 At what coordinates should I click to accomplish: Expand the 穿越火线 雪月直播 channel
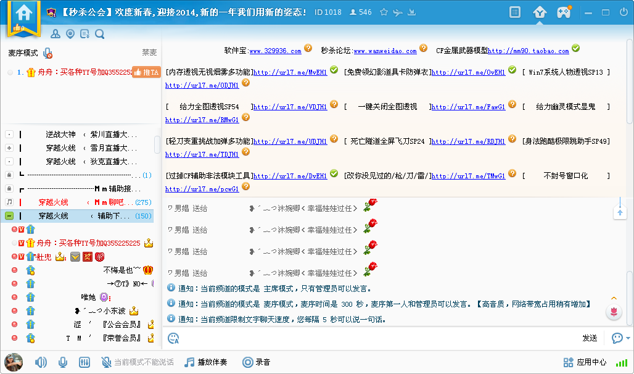tap(9, 148)
